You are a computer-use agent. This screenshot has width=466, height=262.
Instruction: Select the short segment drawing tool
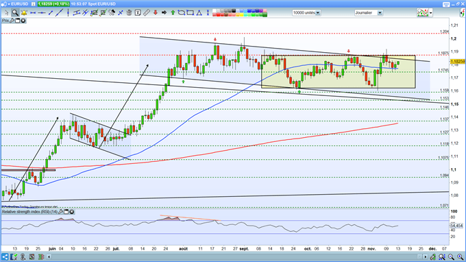point(50,13)
